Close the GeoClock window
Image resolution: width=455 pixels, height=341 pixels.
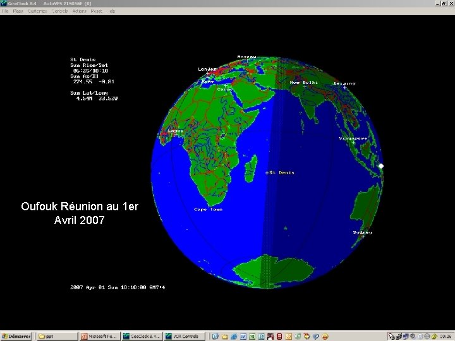451,3
